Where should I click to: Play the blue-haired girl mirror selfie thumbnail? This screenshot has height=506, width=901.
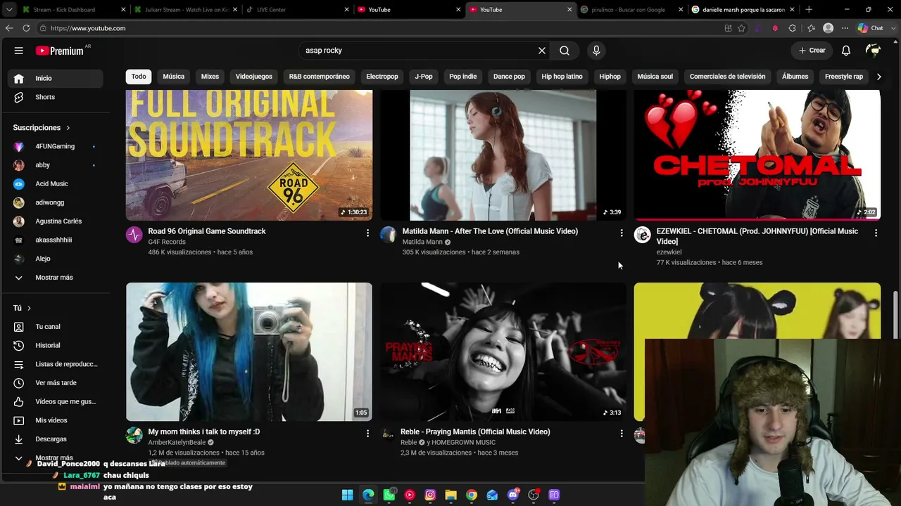point(249,351)
